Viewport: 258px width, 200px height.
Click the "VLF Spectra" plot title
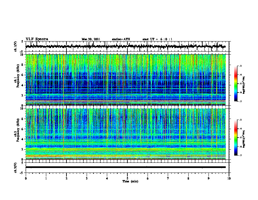pos(37,39)
